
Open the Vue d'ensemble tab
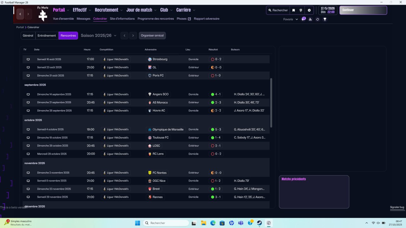coord(63,19)
